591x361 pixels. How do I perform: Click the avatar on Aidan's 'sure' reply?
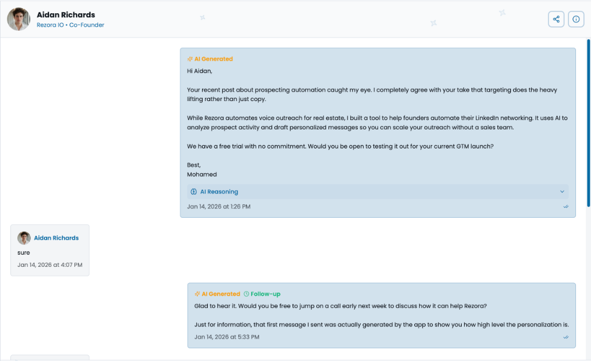point(23,237)
